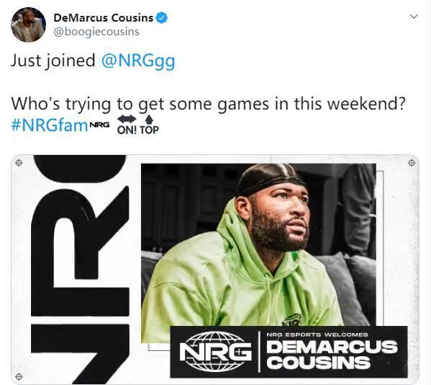Click the large vertical NRG lettering
The image size is (431, 385).
point(81,270)
